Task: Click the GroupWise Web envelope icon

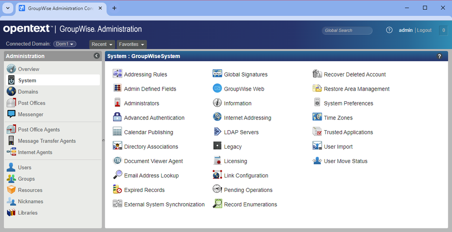Action: click(217, 88)
